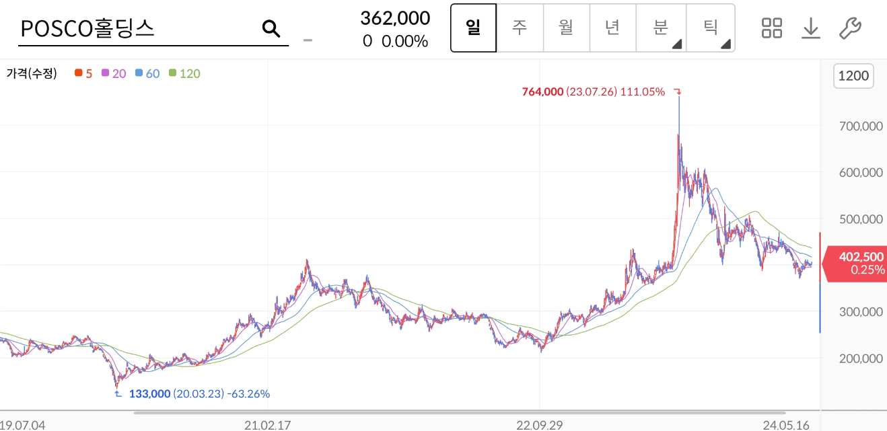
Task: Click the search magnifier icon
Action: [271, 28]
